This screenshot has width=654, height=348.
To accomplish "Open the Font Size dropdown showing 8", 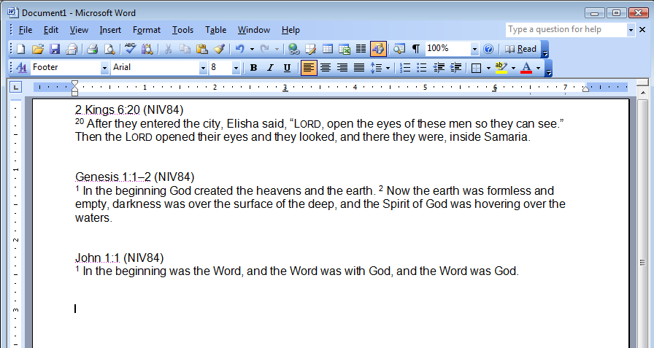I will pos(236,68).
